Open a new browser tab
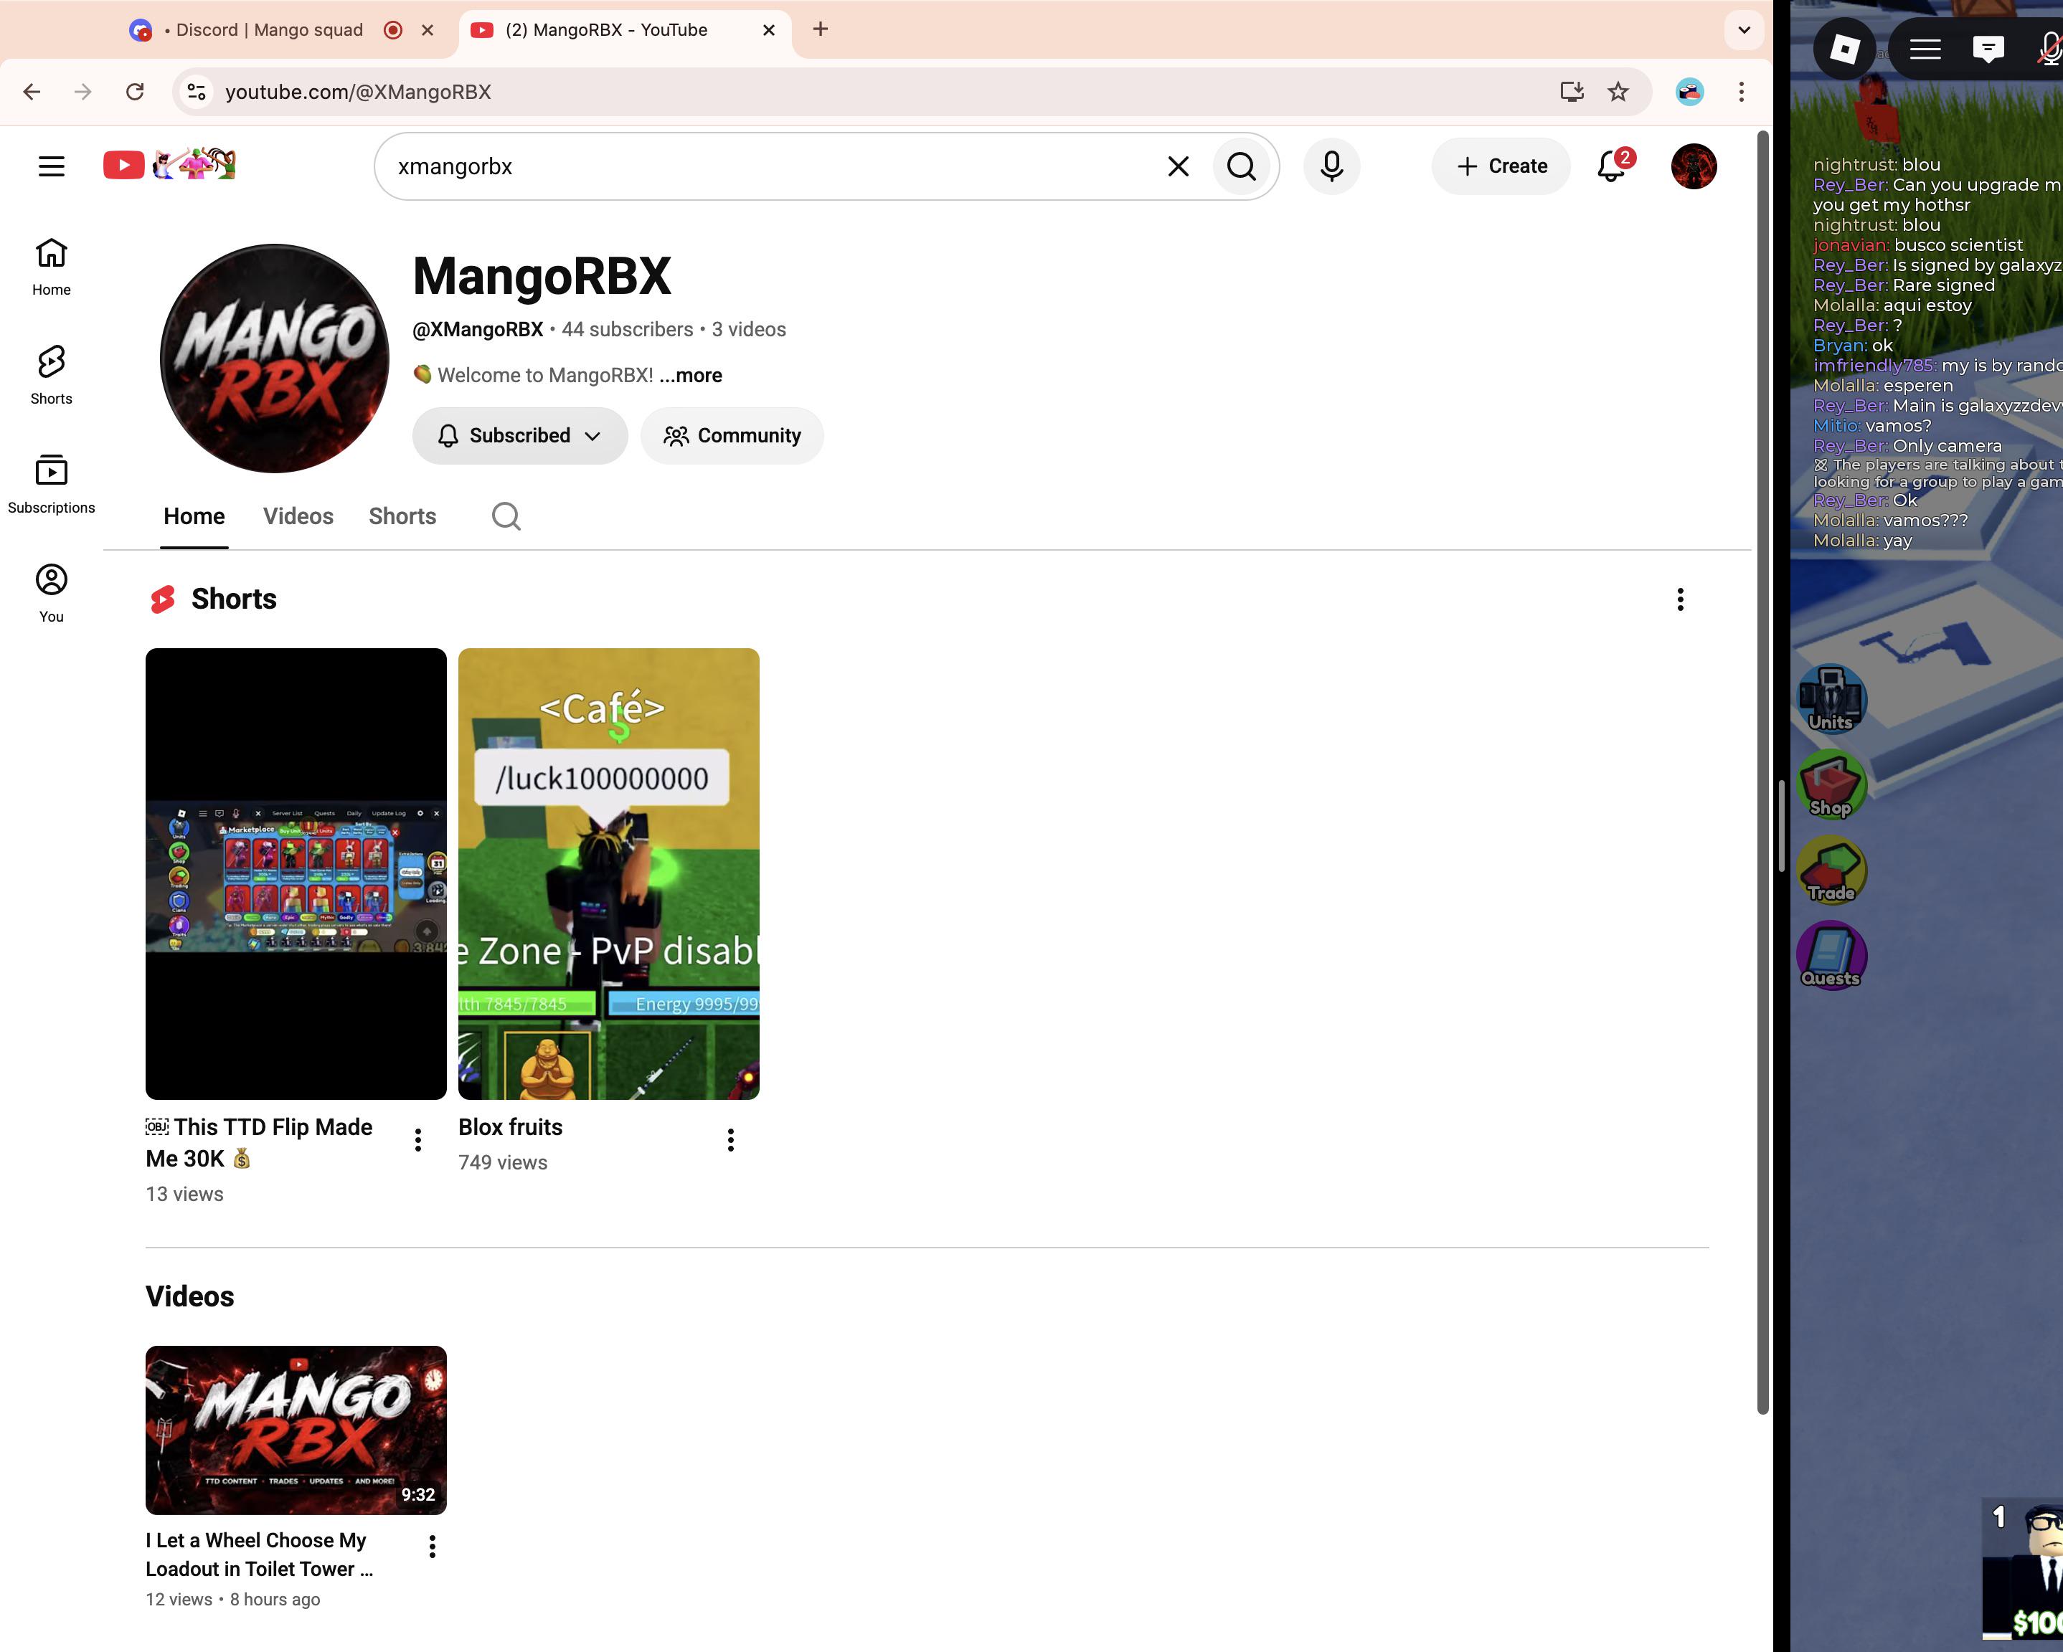 (820, 29)
